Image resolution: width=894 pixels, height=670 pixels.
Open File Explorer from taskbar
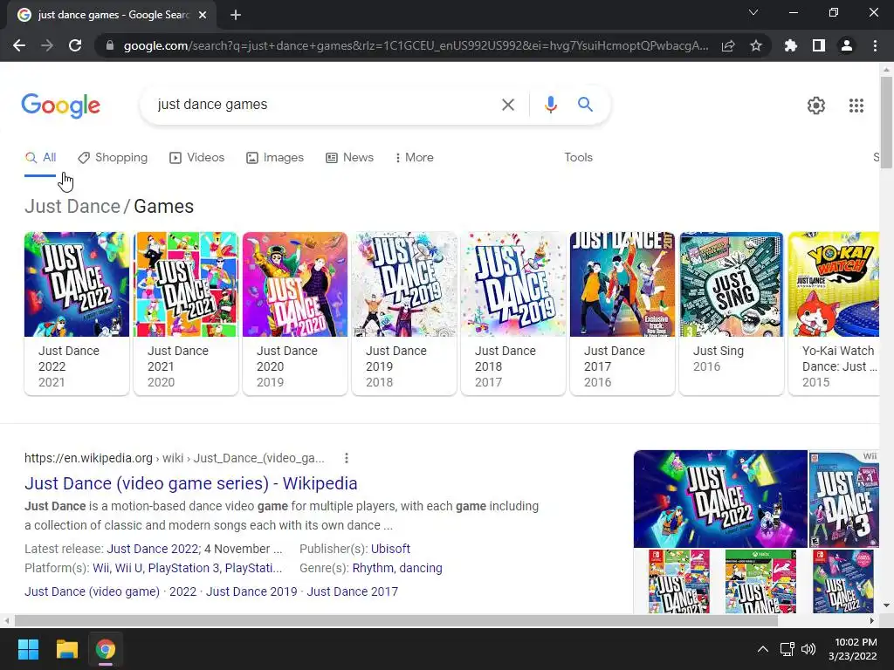[x=66, y=649]
